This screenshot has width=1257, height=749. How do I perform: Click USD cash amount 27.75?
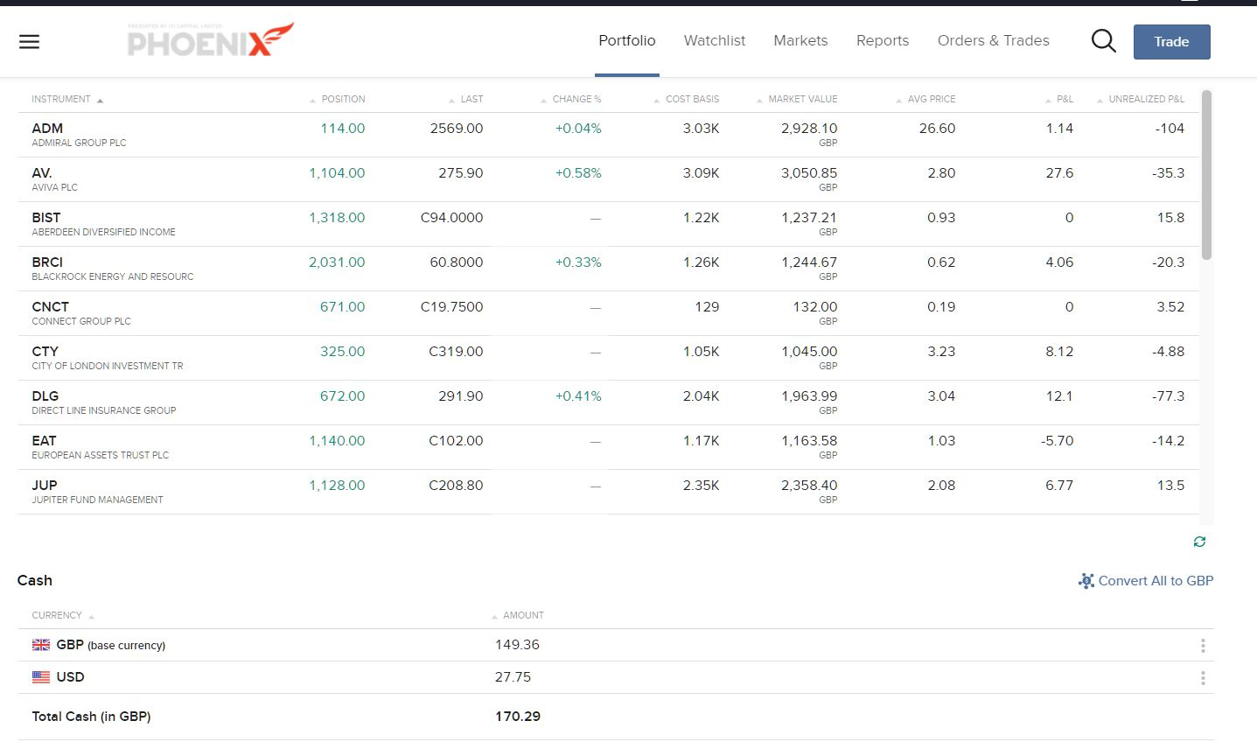pos(513,677)
